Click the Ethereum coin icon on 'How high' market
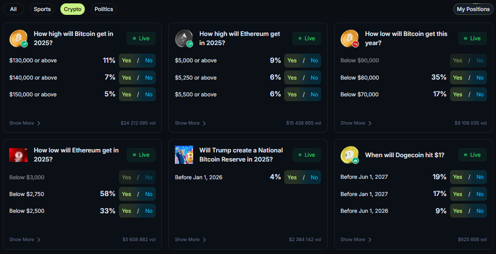This screenshot has height=254, width=496. [x=184, y=38]
